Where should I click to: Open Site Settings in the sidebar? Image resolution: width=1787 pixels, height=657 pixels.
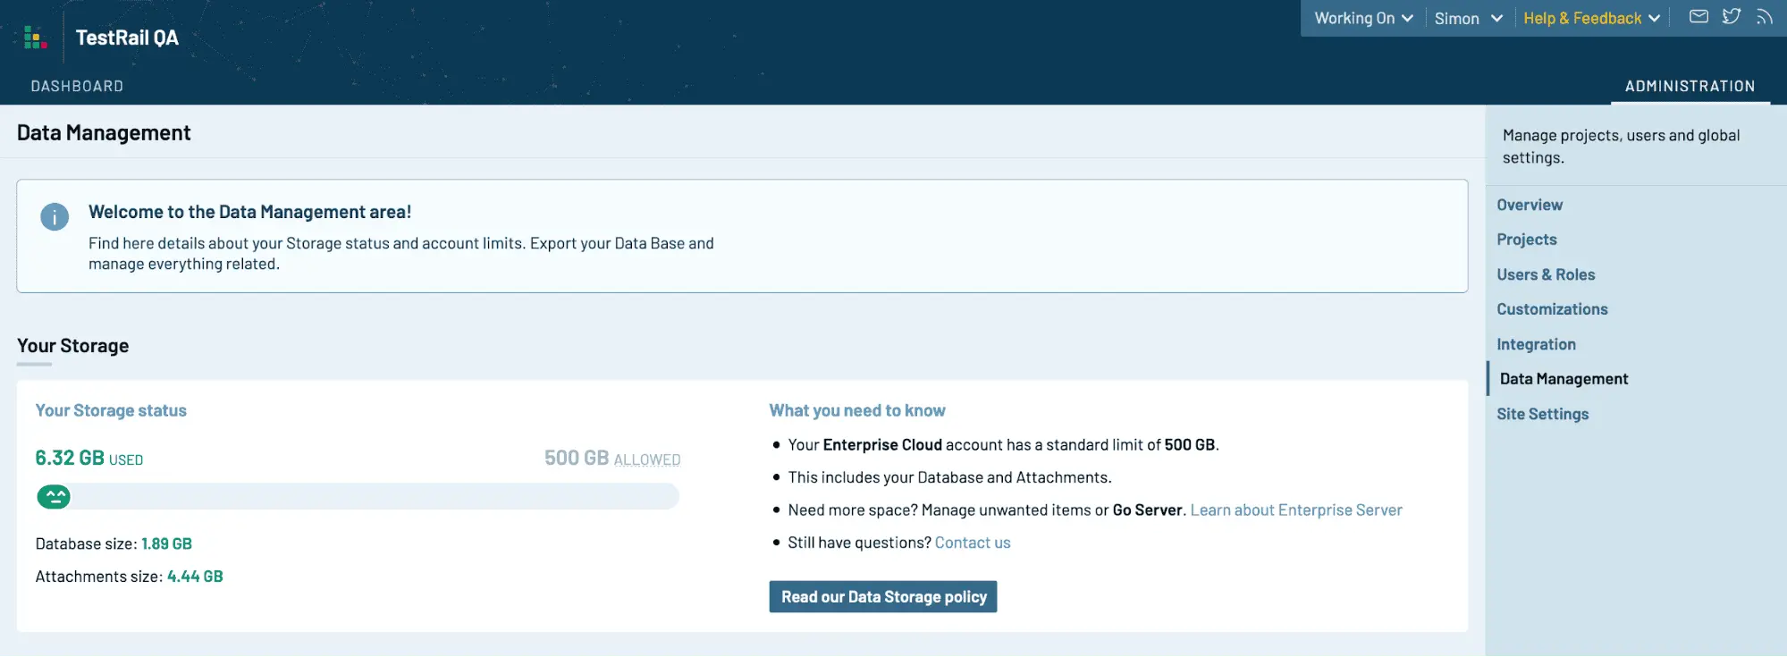[1542, 414]
